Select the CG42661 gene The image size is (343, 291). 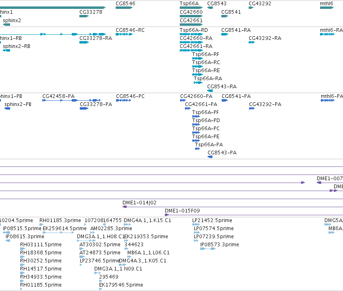click(191, 25)
